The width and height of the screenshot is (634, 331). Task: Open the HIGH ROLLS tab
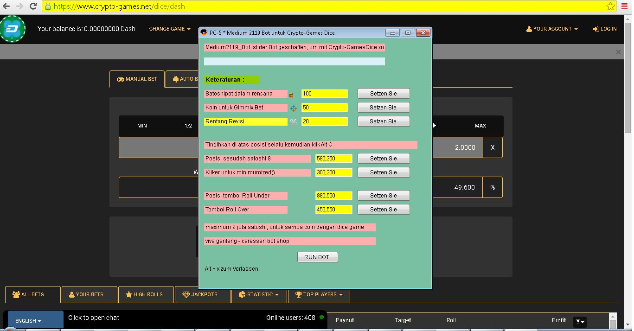pos(146,294)
